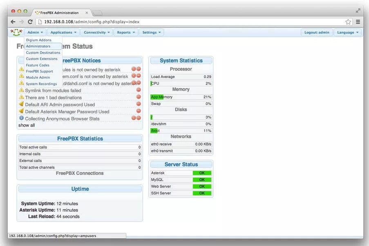Click the 'show all' notices link
The width and height of the screenshot is (369, 246).
(27, 125)
